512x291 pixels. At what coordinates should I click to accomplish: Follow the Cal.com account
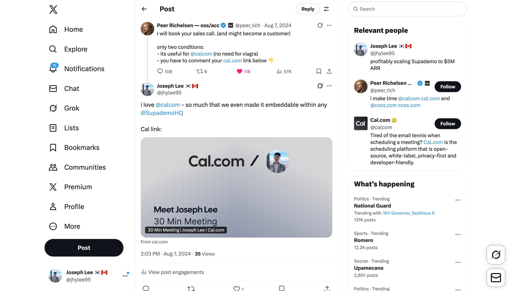tap(447, 124)
